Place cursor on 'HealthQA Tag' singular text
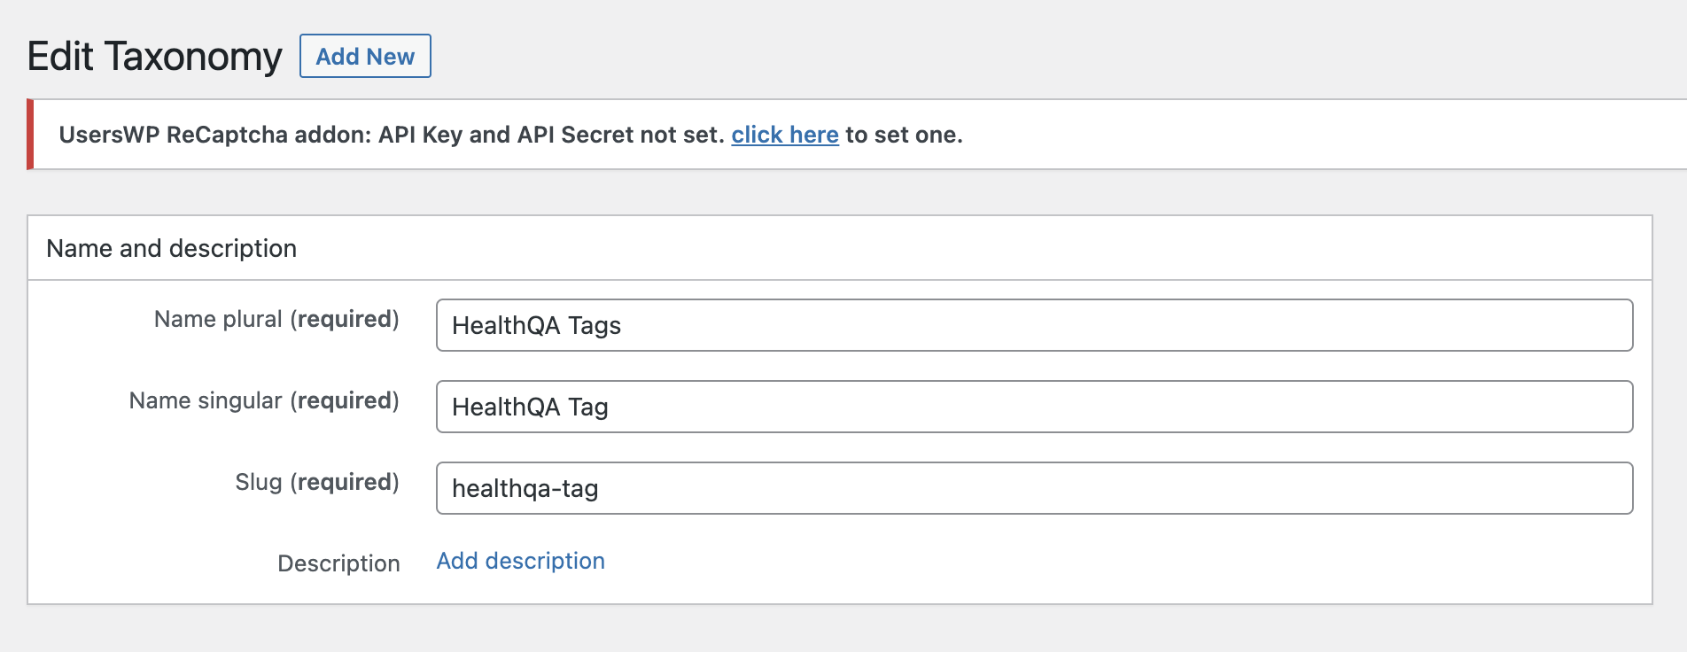 pos(530,407)
